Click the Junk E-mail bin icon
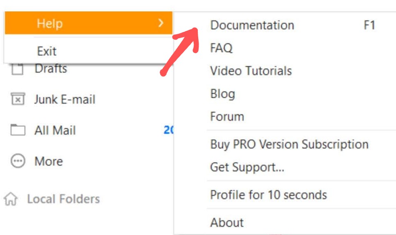The height and width of the screenshot is (235, 396). (x=18, y=99)
